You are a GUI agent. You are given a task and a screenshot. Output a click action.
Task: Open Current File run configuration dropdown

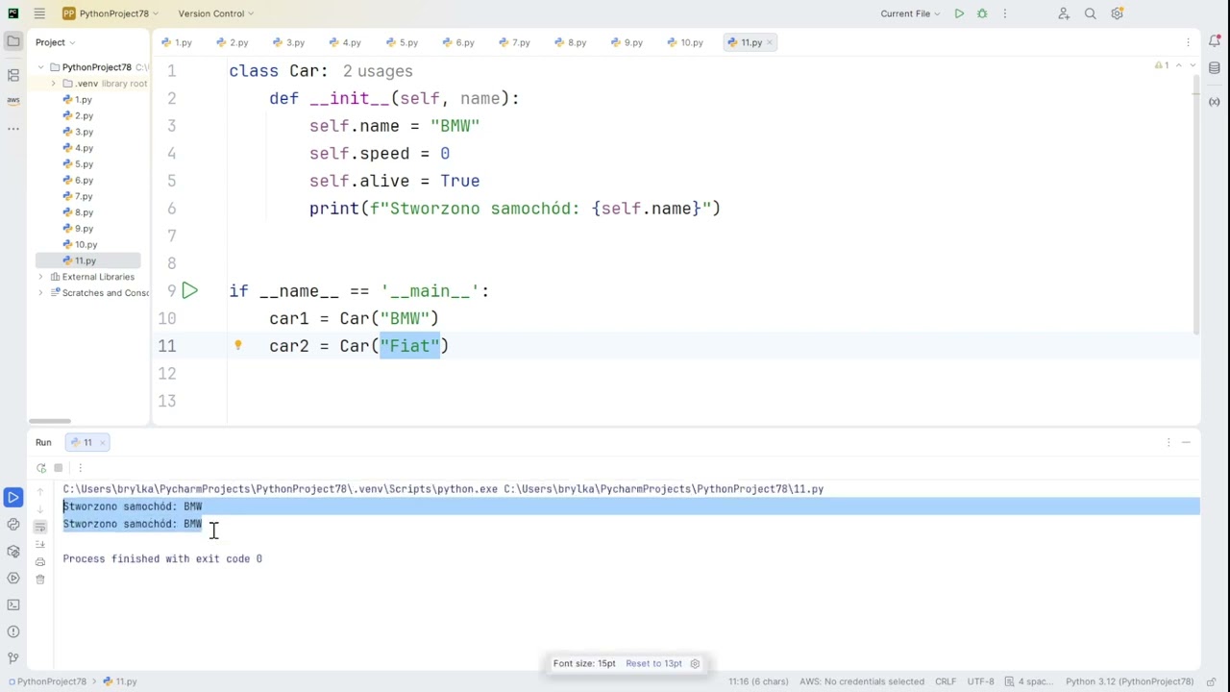tap(911, 13)
